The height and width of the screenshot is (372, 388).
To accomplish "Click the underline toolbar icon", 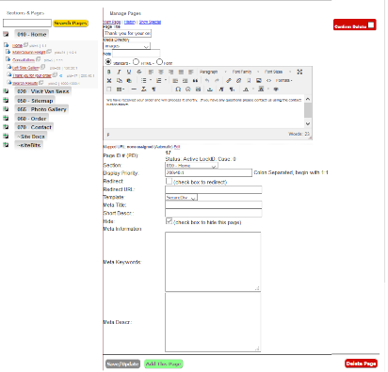I will (x=129, y=72).
